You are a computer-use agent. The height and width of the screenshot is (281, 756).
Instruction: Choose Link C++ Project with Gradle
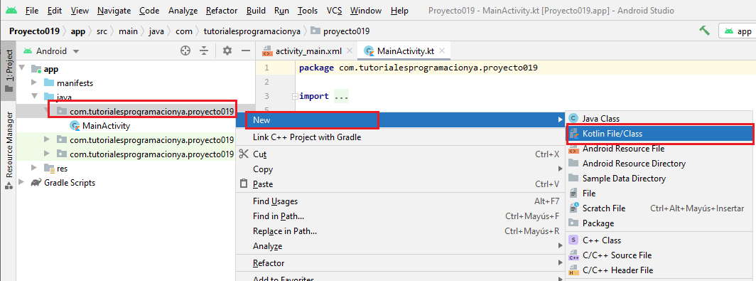(x=400, y=137)
